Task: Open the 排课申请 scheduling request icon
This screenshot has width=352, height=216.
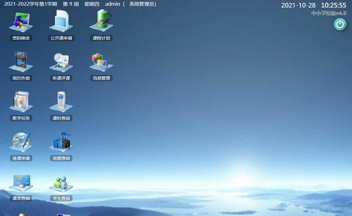Action: point(21,142)
